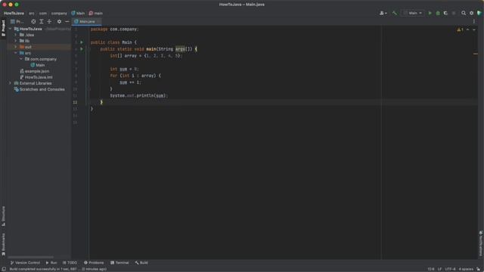The width and height of the screenshot is (484, 272).
Task: Click the UTF-8 encoding in status bar
Action: (x=450, y=269)
